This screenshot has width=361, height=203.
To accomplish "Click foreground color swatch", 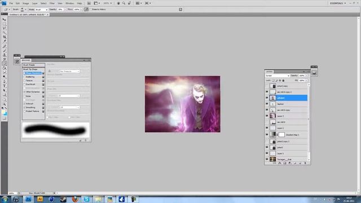I will [3, 112].
